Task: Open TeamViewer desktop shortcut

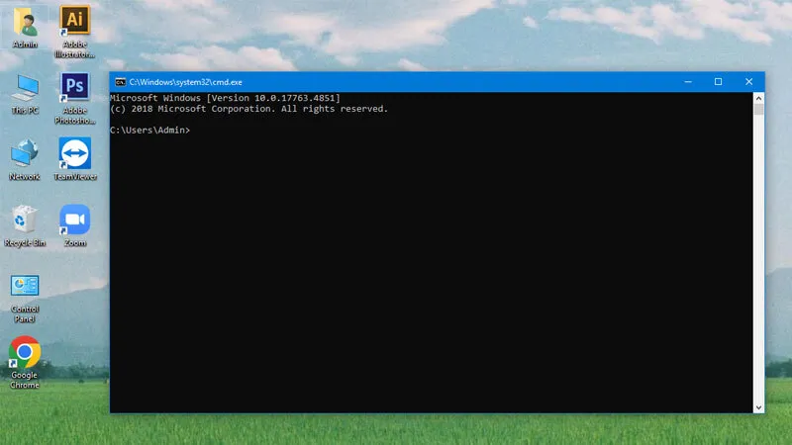Action: tap(75, 159)
